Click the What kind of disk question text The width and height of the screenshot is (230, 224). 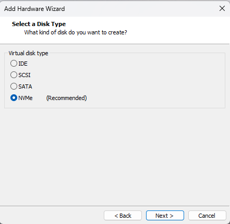[x=76, y=32]
